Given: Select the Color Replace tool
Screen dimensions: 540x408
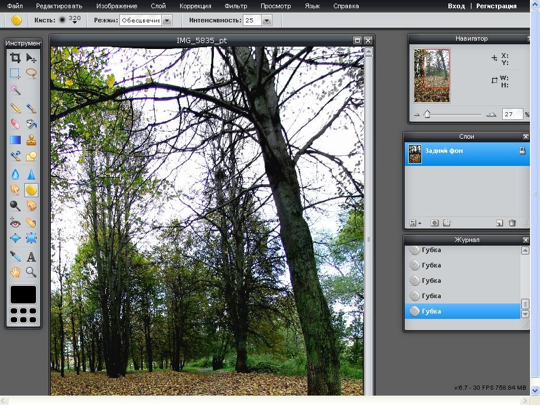Looking at the screenshot, I should point(15,156).
